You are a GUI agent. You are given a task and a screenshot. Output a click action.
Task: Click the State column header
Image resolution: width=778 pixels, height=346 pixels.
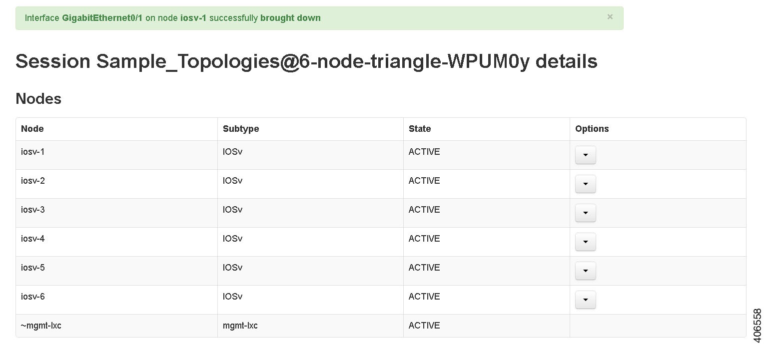point(420,129)
